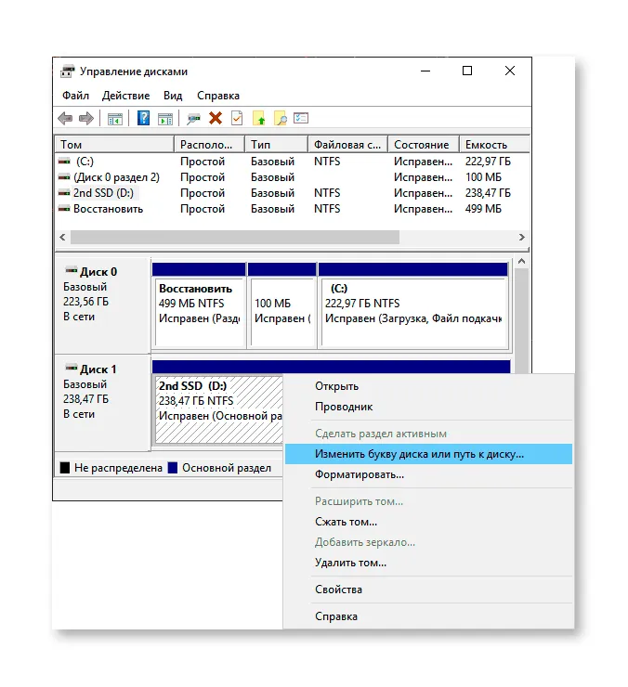
Task: Choose Форматировать... from context menu
Action: click(429, 474)
